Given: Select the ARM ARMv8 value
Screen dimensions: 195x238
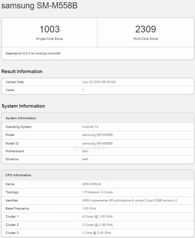Looking at the screenshot, I should click(91, 184).
